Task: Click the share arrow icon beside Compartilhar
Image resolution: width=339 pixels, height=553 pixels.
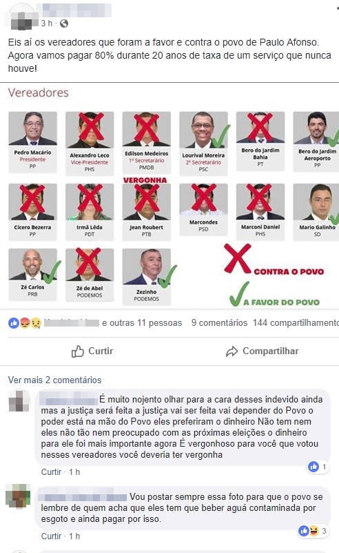Action: pyautogui.click(x=232, y=351)
